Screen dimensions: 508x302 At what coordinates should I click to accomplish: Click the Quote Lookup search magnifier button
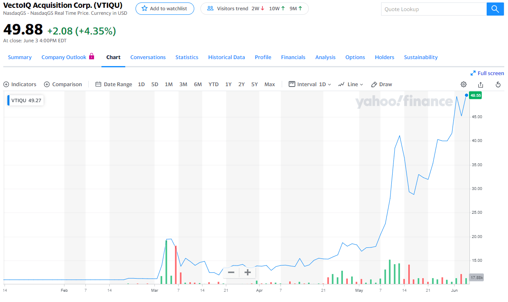point(495,9)
